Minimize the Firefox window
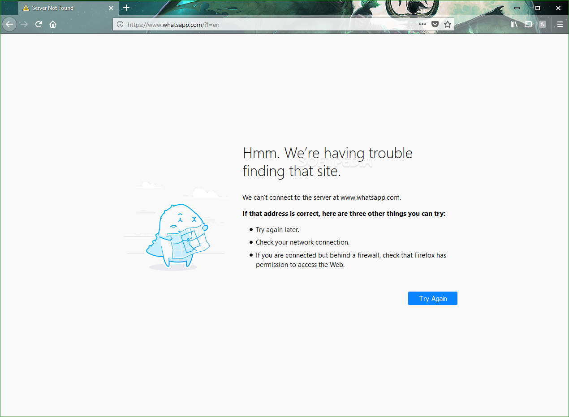The width and height of the screenshot is (569, 417). [517, 8]
